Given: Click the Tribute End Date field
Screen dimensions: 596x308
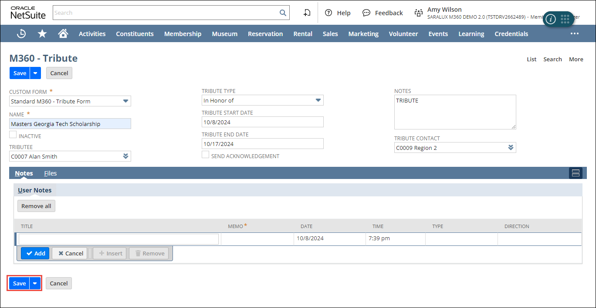Looking at the screenshot, I should (262, 144).
